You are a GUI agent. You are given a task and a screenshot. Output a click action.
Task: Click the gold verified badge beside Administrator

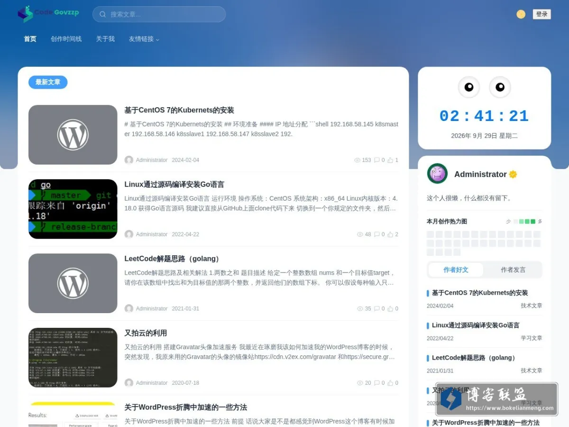tap(513, 175)
